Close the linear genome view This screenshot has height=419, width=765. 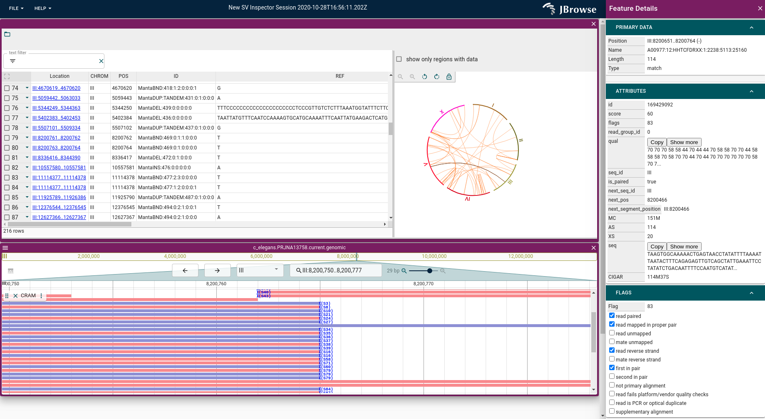[593, 248]
